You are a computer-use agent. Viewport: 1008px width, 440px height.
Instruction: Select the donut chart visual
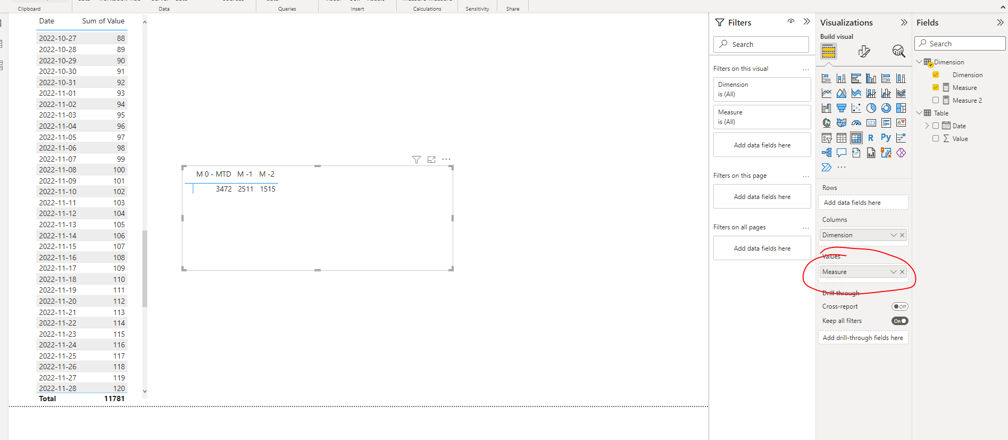[886, 108]
